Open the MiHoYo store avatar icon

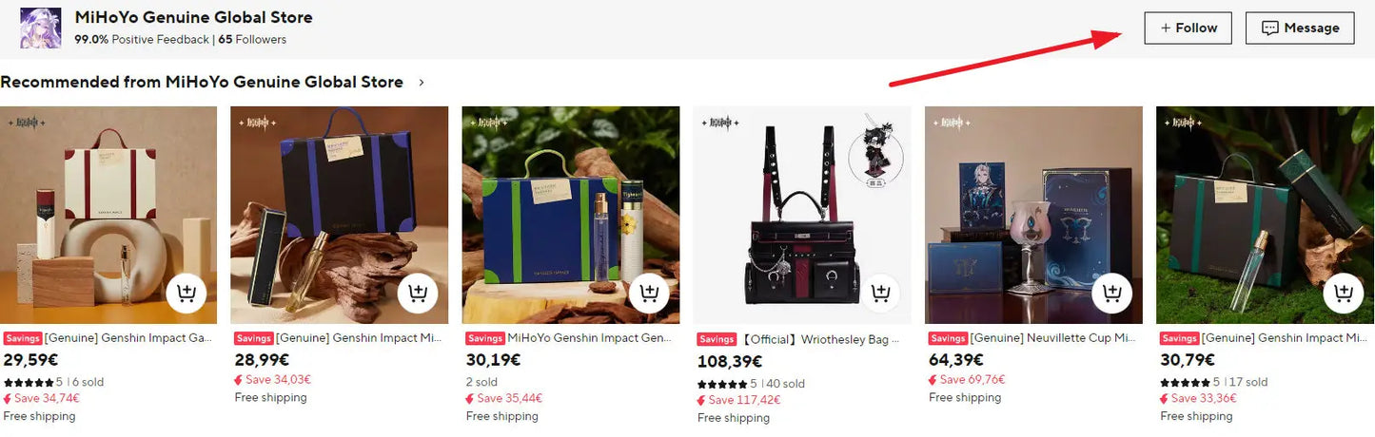coord(41,28)
